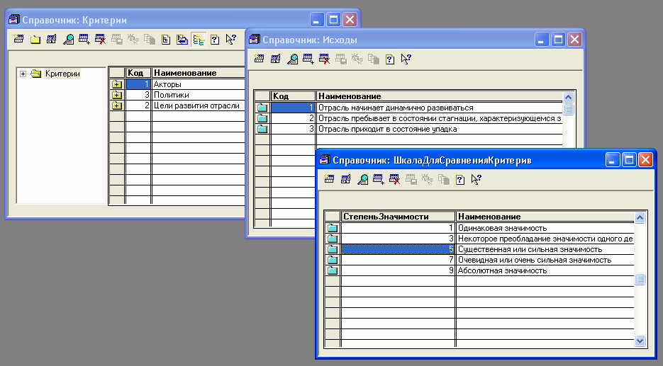Copy row icon in ШкалаДляСравнения toolbar
663x366 pixels.
point(379,179)
